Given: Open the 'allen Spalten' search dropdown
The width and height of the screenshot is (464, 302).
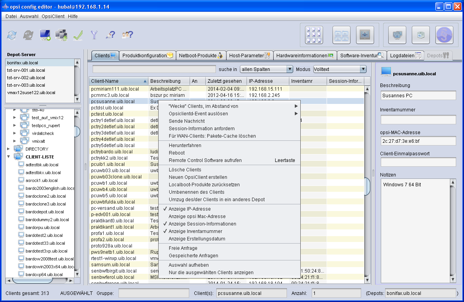Looking at the screenshot, I should (x=267, y=69).
